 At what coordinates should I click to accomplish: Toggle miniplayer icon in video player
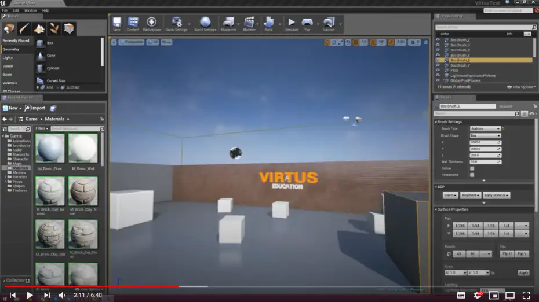point(494,295)
